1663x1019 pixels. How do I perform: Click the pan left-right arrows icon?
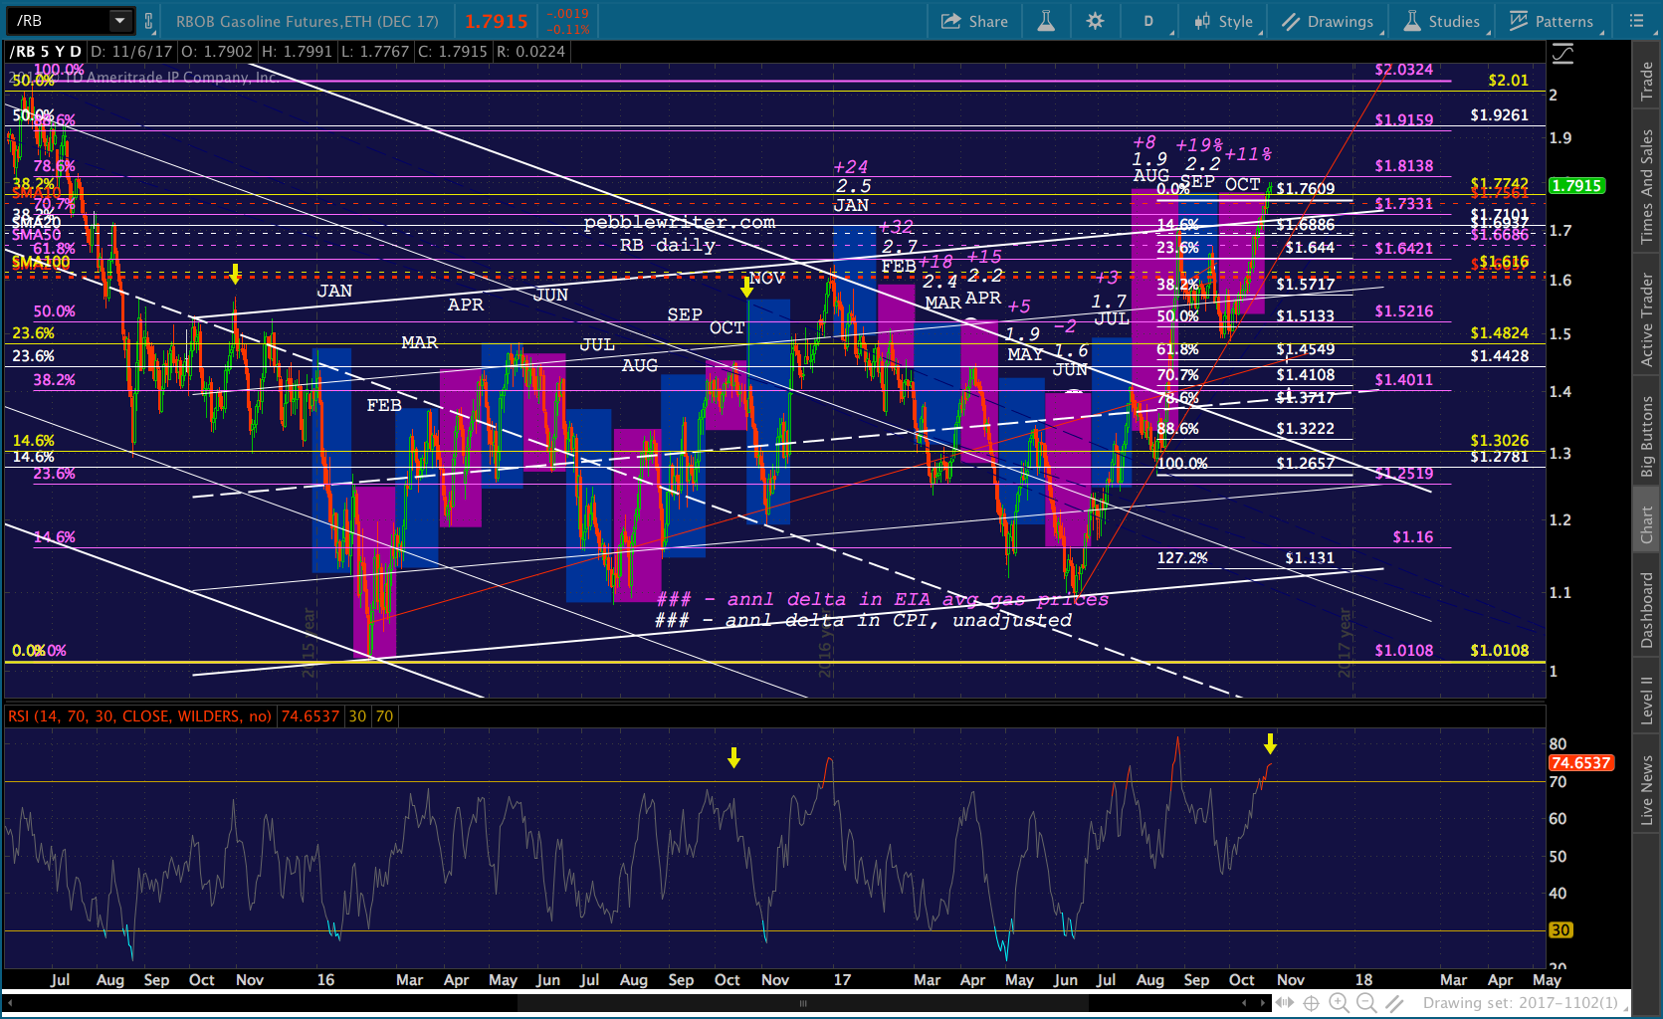pyautogui.click(x=1284, y=1003)
